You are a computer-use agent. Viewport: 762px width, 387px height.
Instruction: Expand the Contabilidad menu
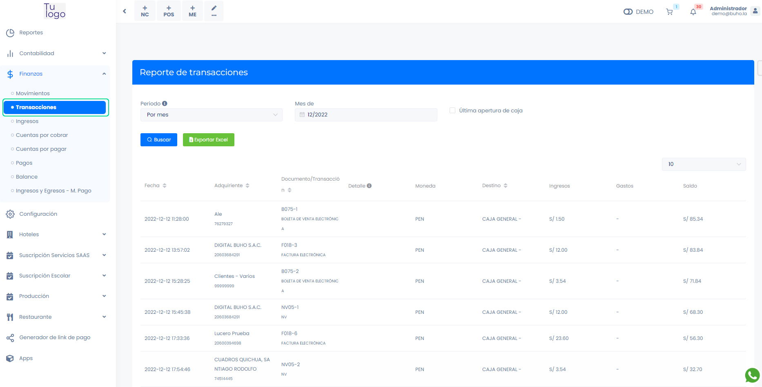[x=56, y=54]
